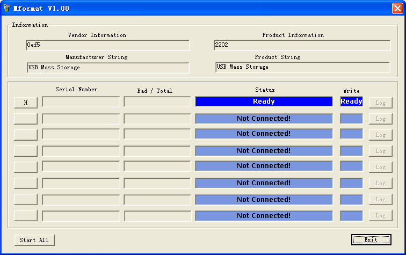406x255 pixels.
Task: Click the Product String text field
Action: click(x=302, y=67)
